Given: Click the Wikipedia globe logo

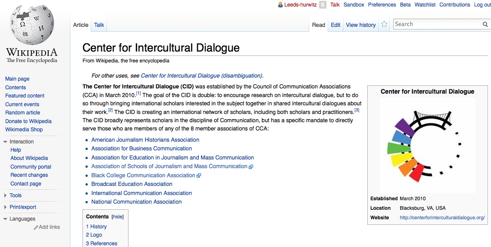Looking at the screenshot, I should (x=31, y=26).
